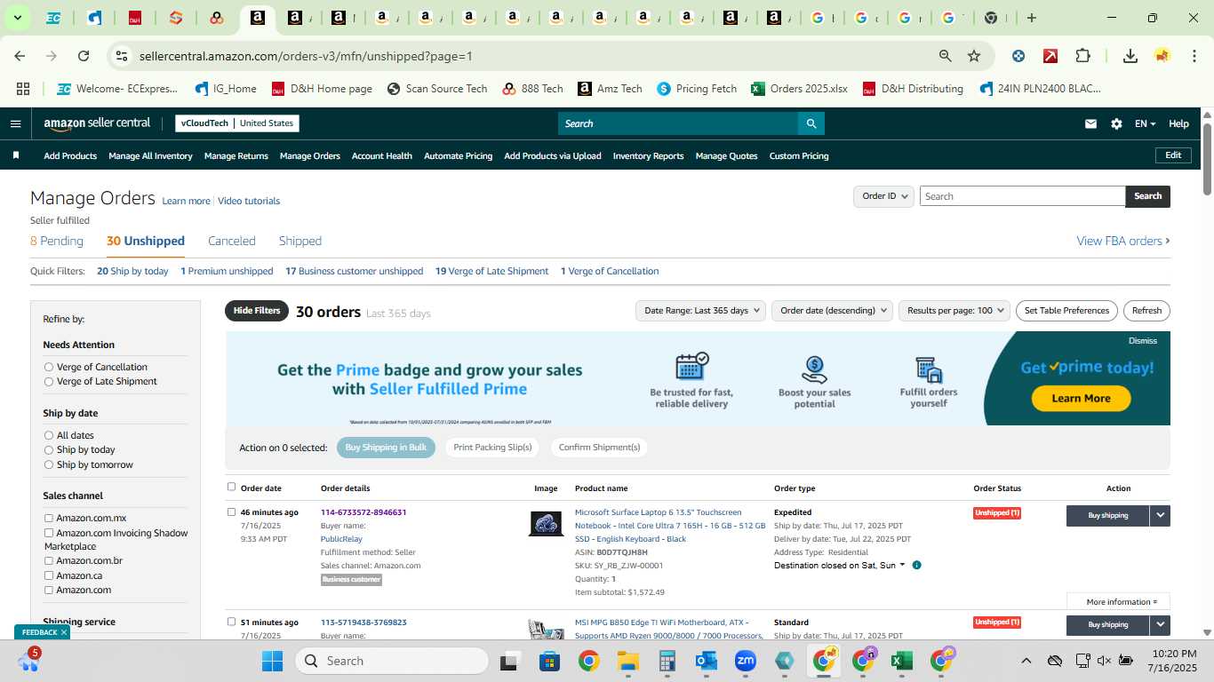Click the page's vertical scrollbar
Viewport: 1214px width, 682px height.
coord(1207,158)
